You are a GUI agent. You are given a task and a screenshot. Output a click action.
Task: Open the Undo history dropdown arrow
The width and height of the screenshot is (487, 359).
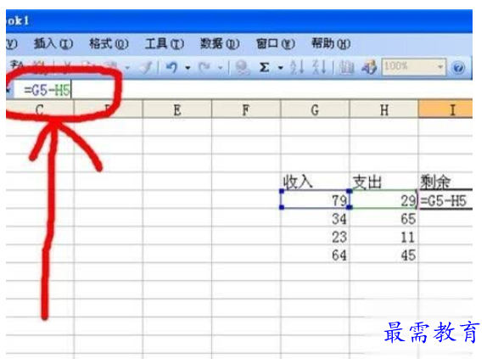188,67
